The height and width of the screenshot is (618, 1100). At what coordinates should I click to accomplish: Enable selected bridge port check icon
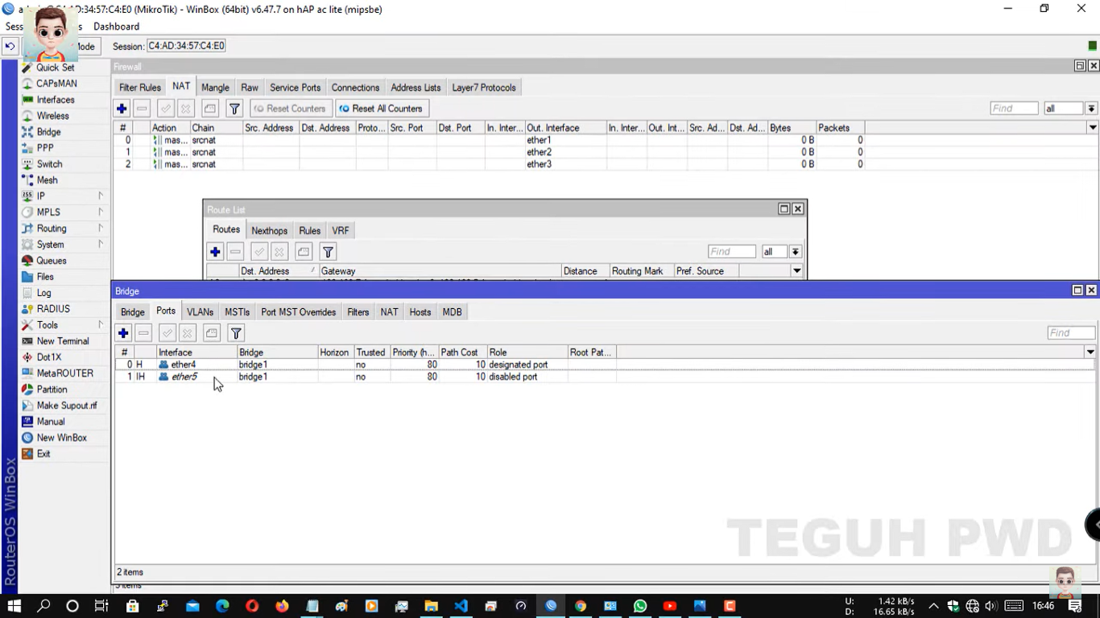coord(167,333)
